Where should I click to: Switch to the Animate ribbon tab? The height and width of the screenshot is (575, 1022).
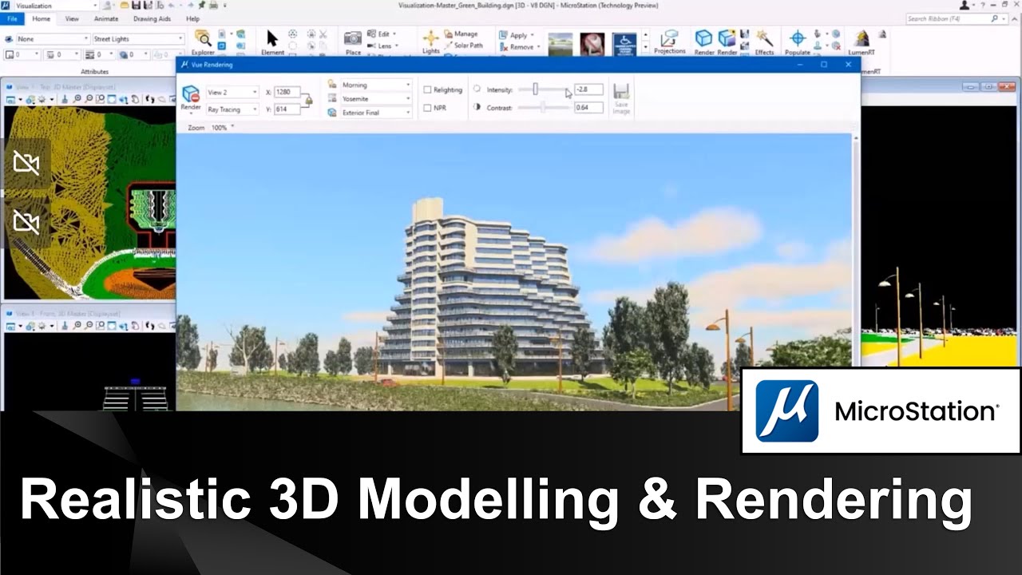[105, 18]
